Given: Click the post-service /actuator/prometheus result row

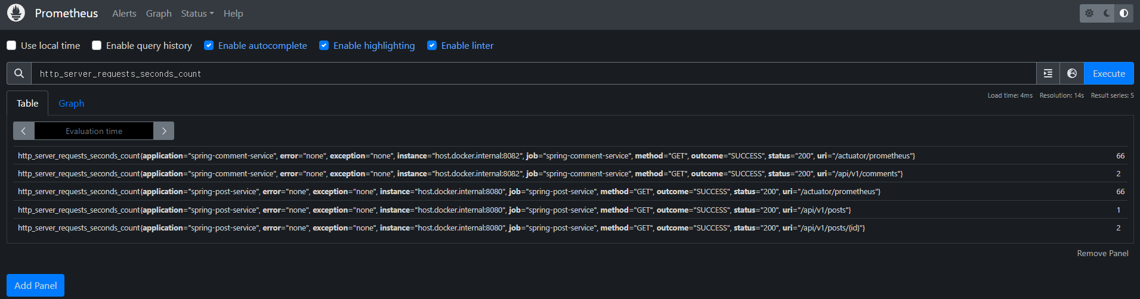Looking at the screenshot, I should click(570, 191).
